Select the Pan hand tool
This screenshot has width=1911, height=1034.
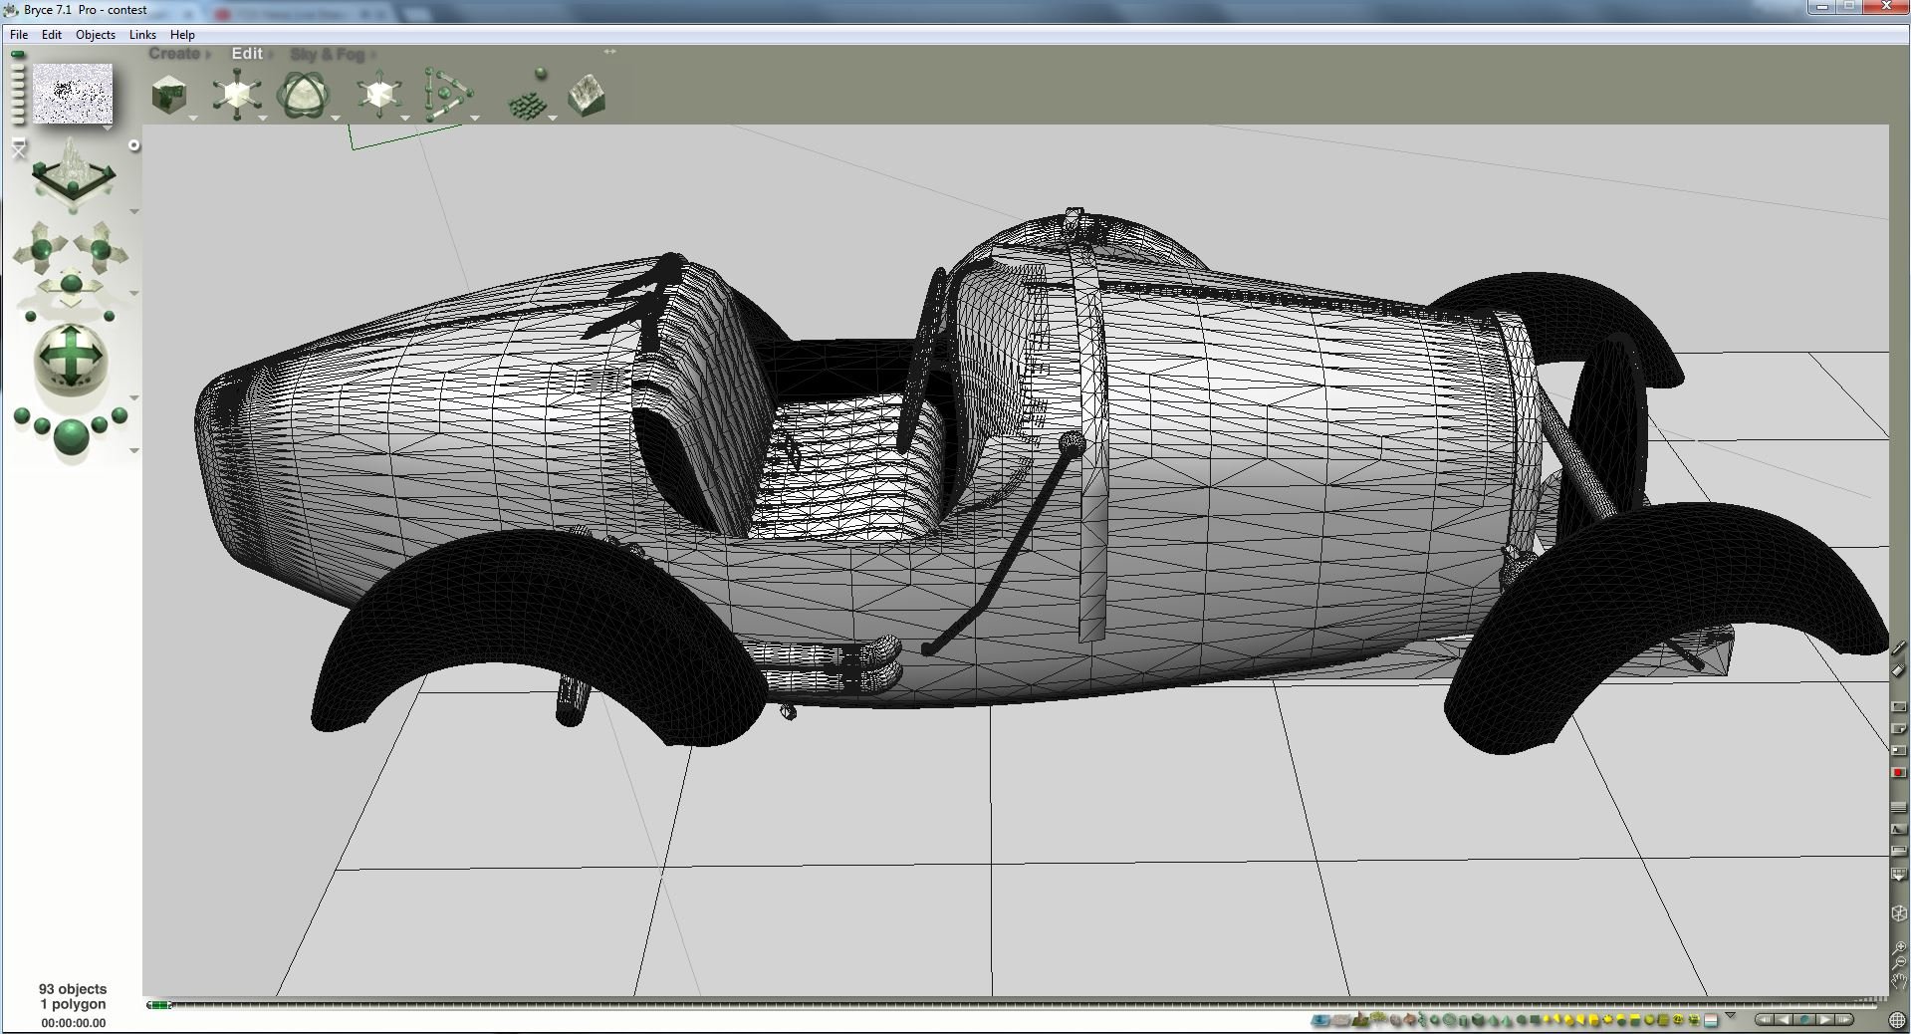pyautogui.click(x=1899, y=982)
